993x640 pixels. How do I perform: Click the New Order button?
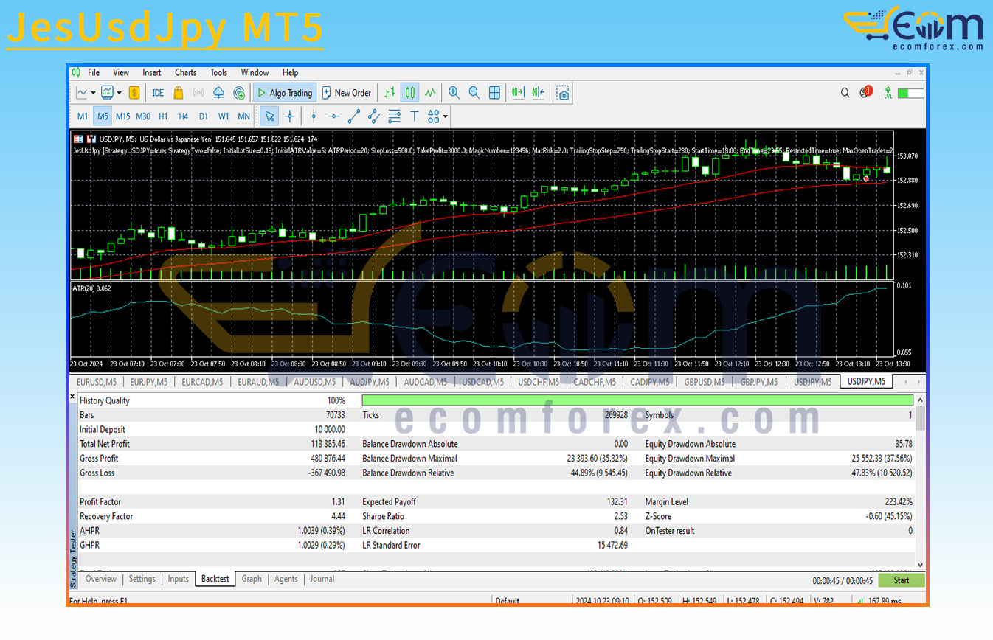[347, 93]
